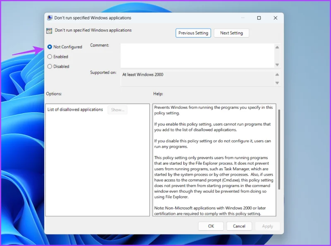Click the Help pane vertical scrollbar
The width and height of the screenshot is (331, 246).
[279, 149]
